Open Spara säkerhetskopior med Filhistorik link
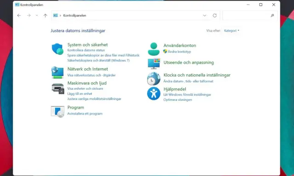 click(x=103, y=55)
